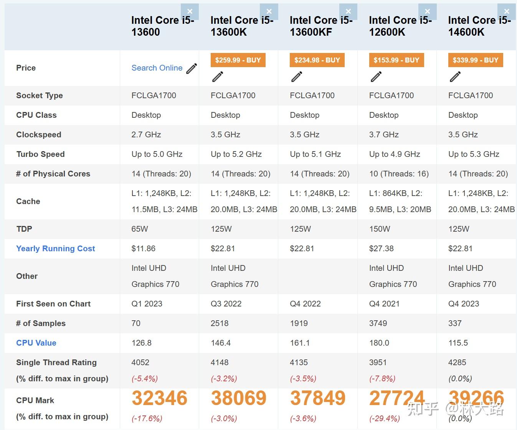Close the Intel Core i5-14600K column
The image size is (517, 430).
507,12
